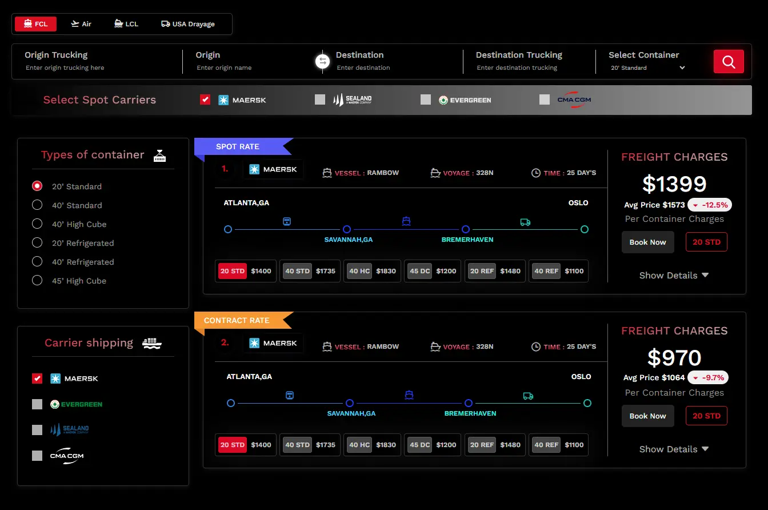Image resolution: width=768 pixels, height=510 pixels.
Task: Click the rail icon near Savannah on the route
Action: [x=287, y=221]
